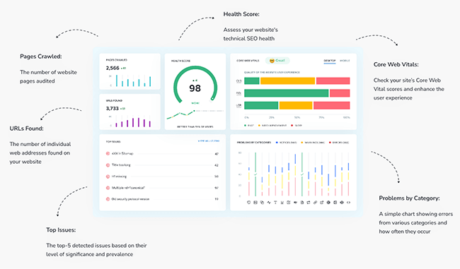The width and height of the screenshot is (460, 269).
Task: Select the T title category icon under the chart
Action: pos(275,202)
